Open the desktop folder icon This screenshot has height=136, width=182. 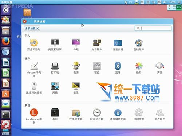point(27,12)
